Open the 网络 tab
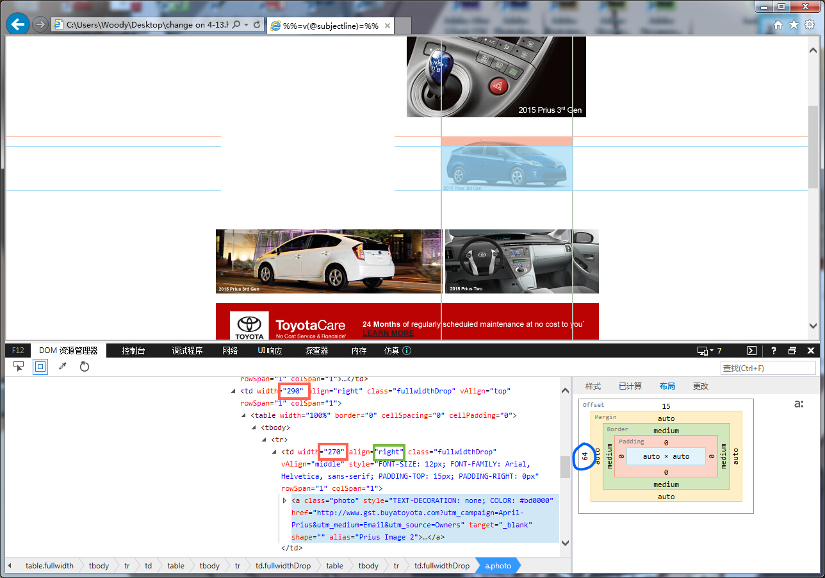This screenshot has height=578, width=825. [230, 351]
